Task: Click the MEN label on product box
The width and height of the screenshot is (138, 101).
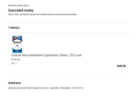Action: [17, 46]
